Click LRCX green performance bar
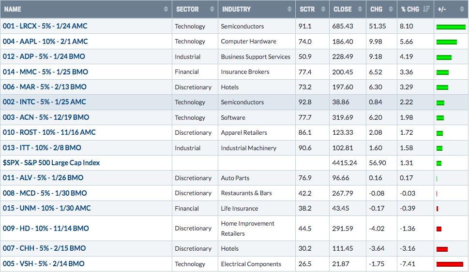This screenshot has width=469, height=272. 451,27
